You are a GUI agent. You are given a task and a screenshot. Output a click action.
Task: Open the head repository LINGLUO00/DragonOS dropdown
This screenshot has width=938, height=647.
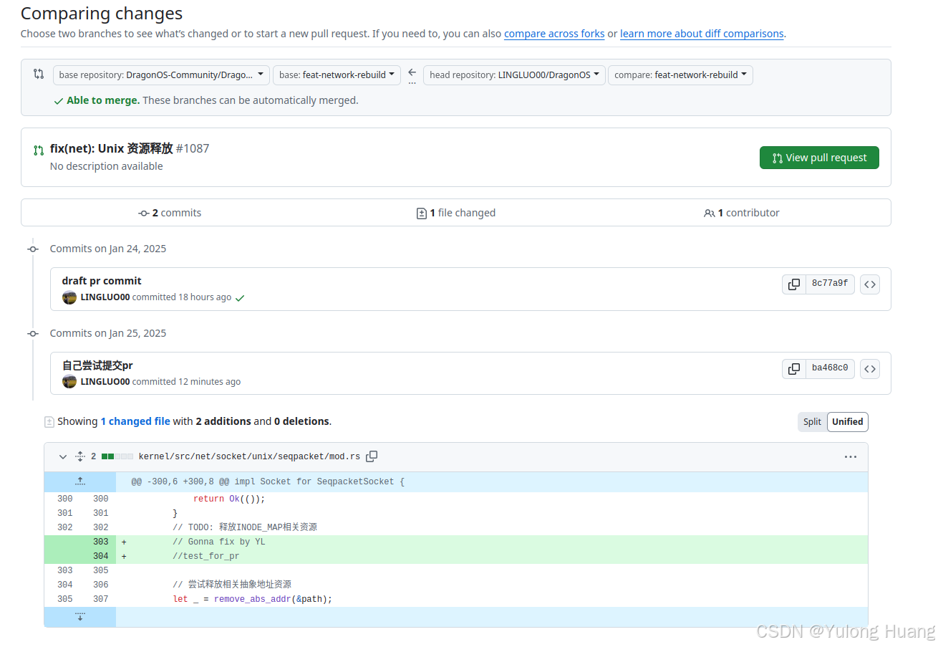click(514, 75)
